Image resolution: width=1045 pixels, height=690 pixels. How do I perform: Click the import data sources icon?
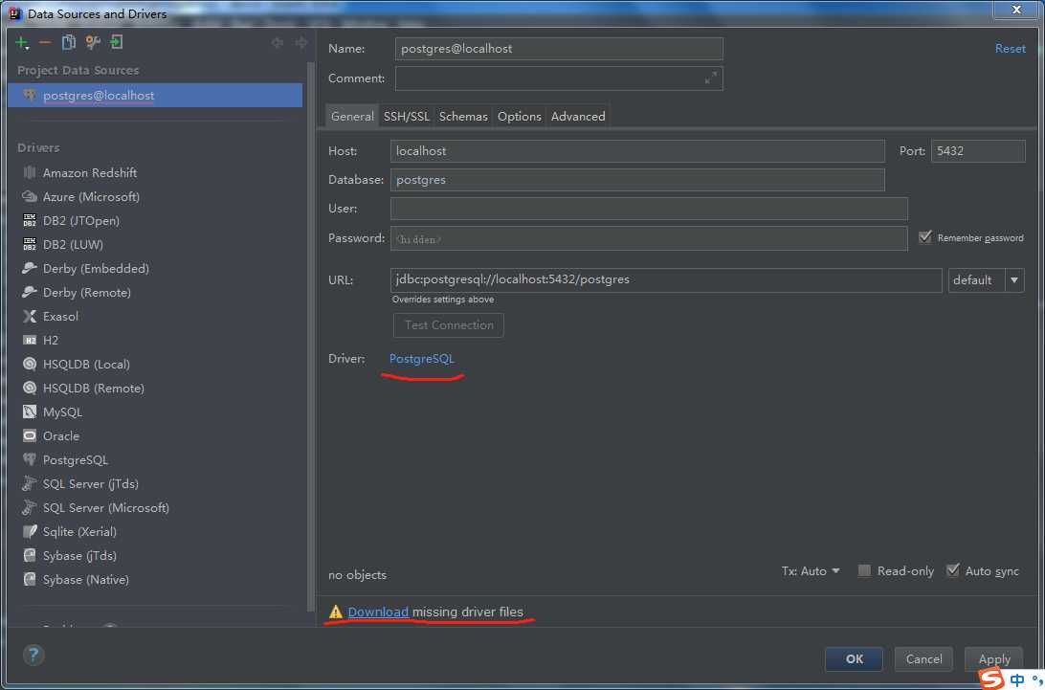click(x=117, y=43)
